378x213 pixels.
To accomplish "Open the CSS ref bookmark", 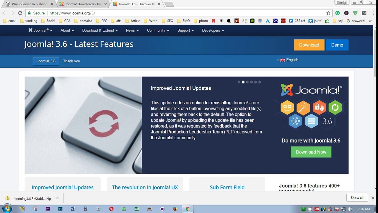I will (297, 21).
